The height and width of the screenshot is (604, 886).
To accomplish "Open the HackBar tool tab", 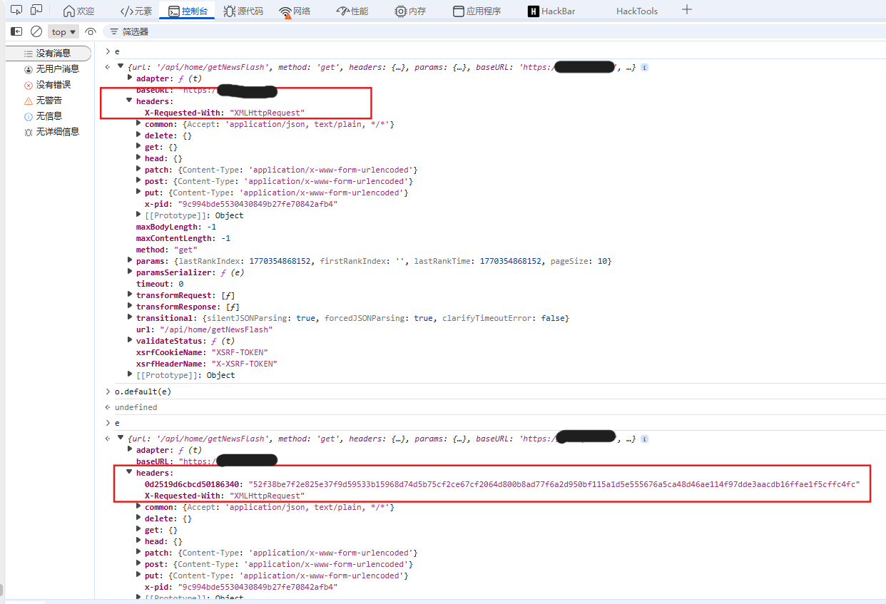I will coord(551,11).
